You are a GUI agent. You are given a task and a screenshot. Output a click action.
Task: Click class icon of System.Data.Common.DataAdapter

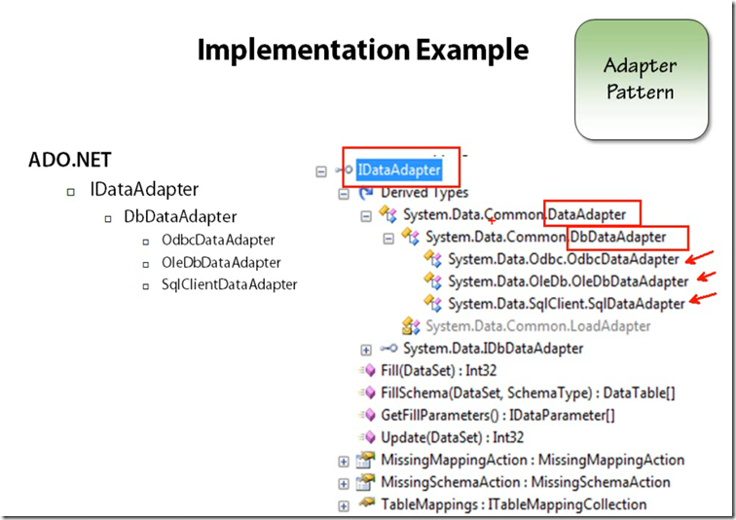click(388, 214)
